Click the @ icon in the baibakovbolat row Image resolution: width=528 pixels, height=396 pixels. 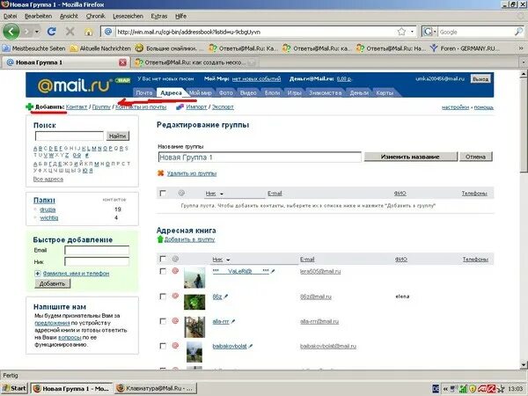coord(175,345)
